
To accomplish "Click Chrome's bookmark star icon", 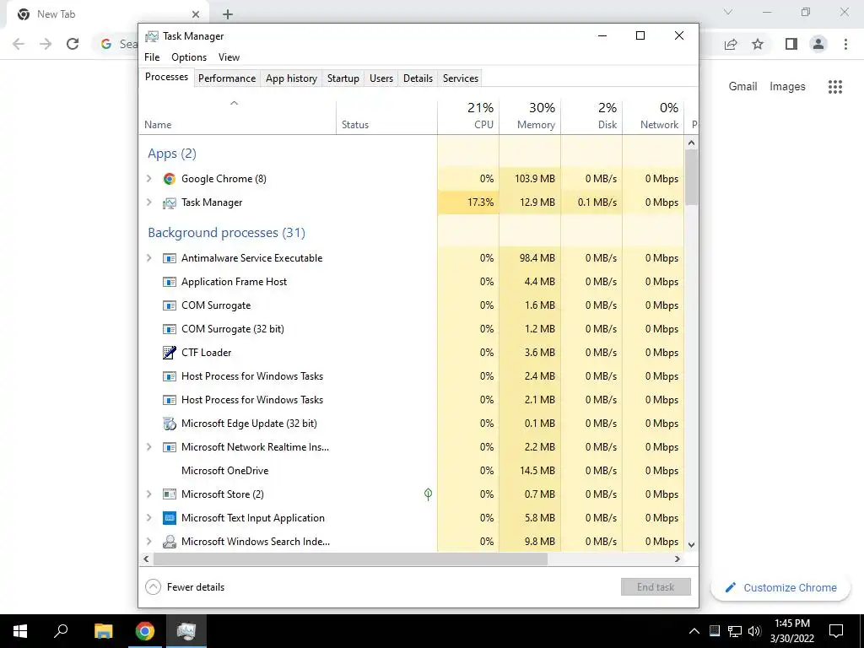I will [x=758, y=44].
